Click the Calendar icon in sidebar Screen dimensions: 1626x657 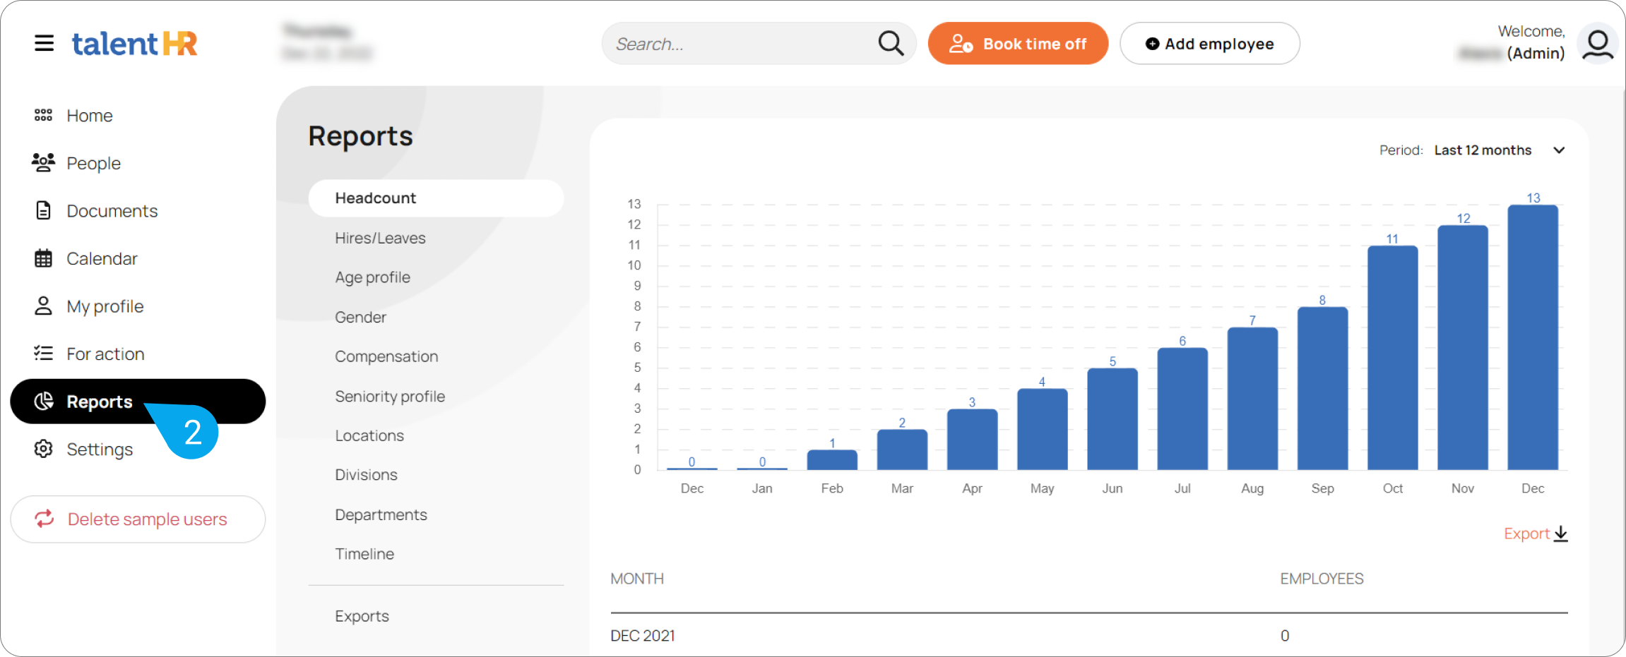44,258
